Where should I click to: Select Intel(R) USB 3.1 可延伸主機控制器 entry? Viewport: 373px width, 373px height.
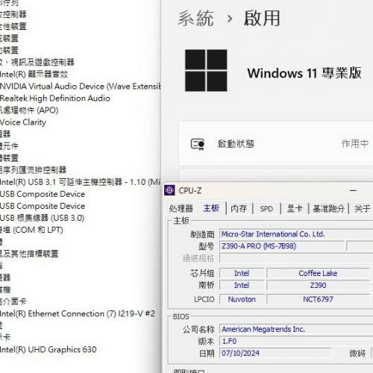tap(81, 182)
